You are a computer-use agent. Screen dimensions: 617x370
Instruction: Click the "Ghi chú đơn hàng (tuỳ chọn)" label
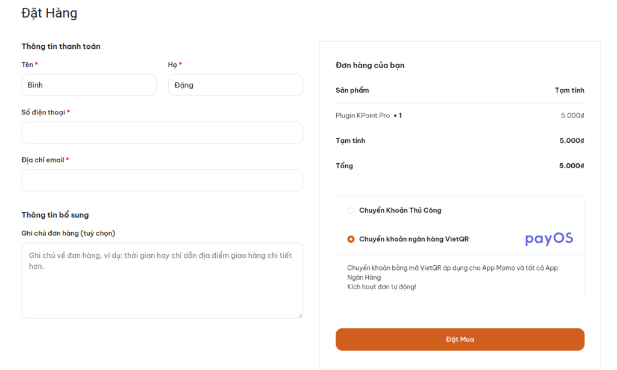coord(68,233)
